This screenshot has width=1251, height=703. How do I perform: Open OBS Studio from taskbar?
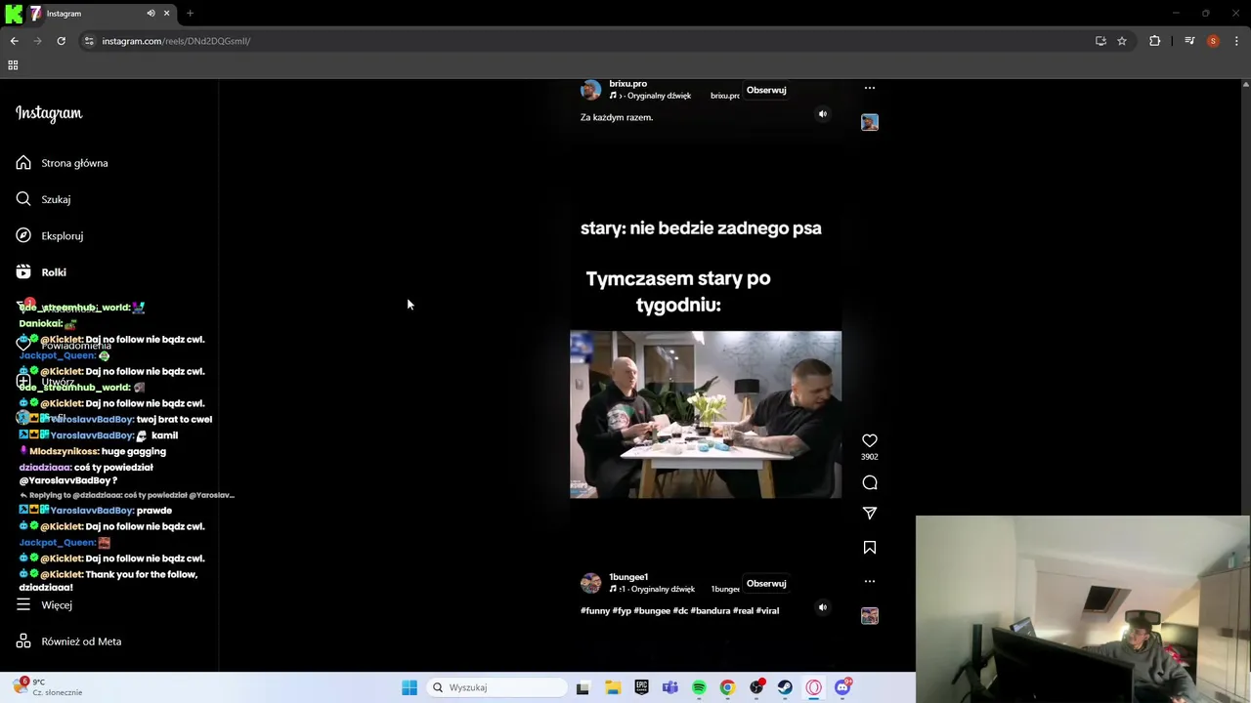(756, 687)
